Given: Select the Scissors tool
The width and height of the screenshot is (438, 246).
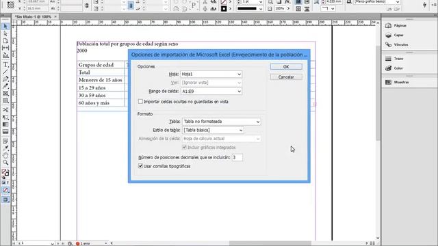Looking at the screenshot, I should (x=5, y=109).
